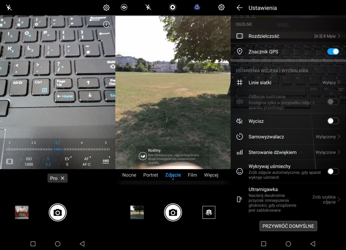Switch to the Portret camera mode

(x=151, y=175)
